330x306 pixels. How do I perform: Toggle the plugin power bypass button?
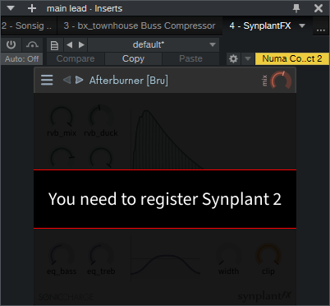[11, 44]
